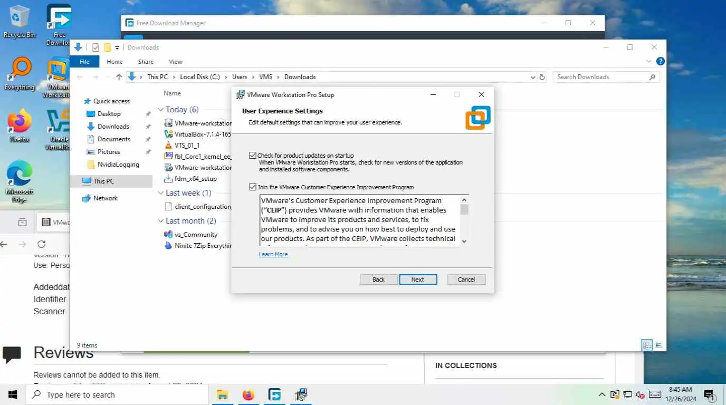Select Downloads in navigation pane
726x405 pixels.
coord(113,127)
